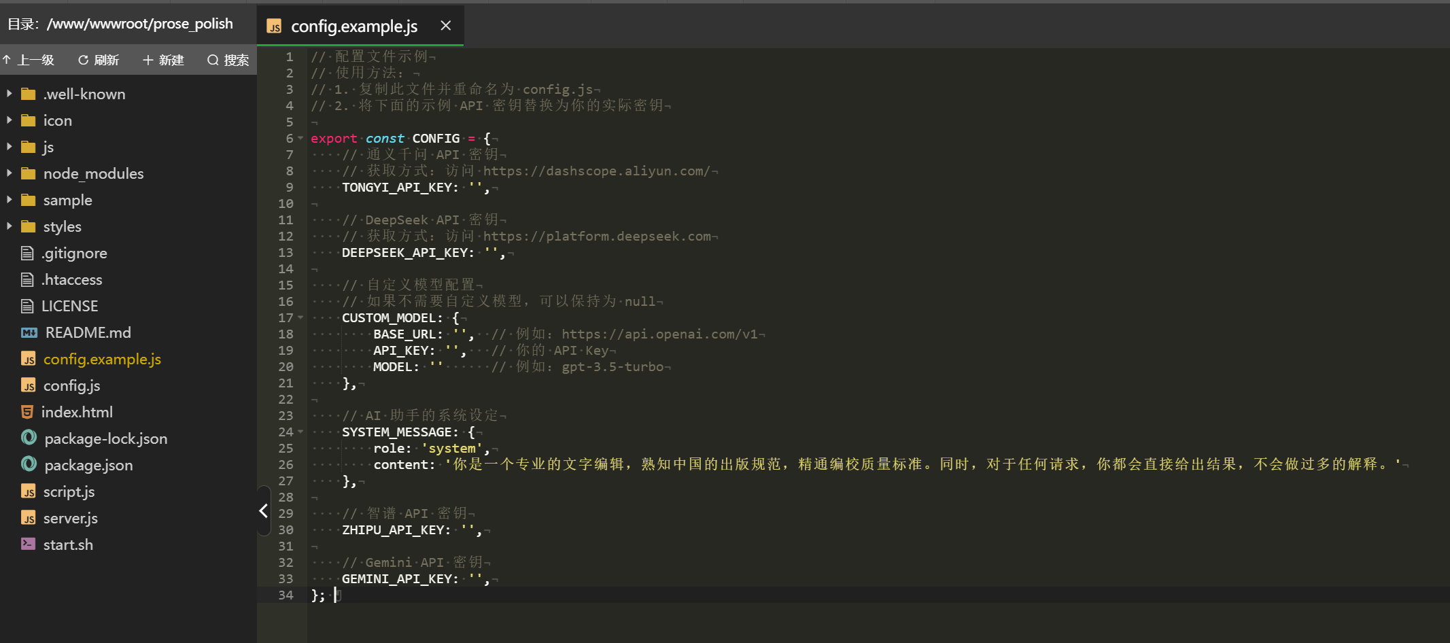Screen dimensions: 1450x643
Task: Go up one level with 上一级
Action: click(x=29, y=60)
